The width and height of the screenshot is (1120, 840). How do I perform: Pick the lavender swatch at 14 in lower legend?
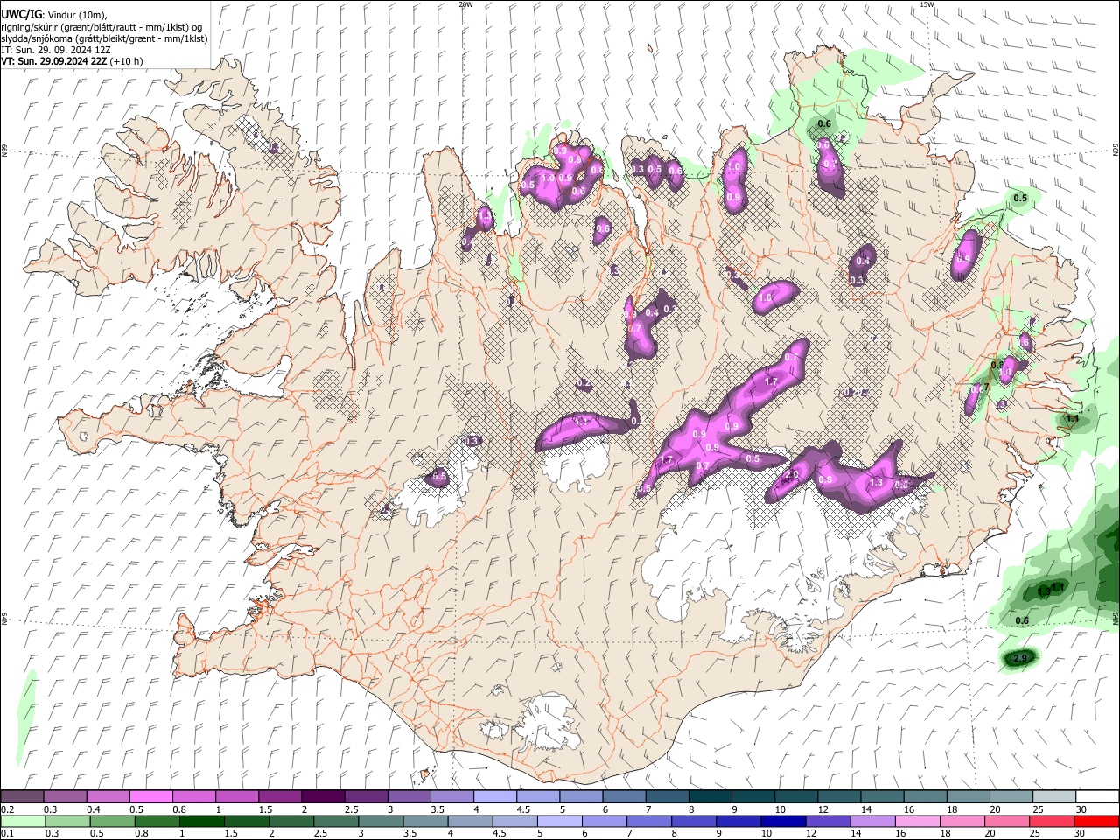pos(871,821)
